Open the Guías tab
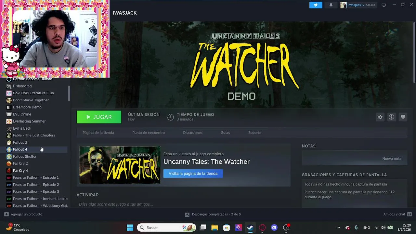Viewport: 416px width, 234px height. pyautogui.click(x=225, y=133)
